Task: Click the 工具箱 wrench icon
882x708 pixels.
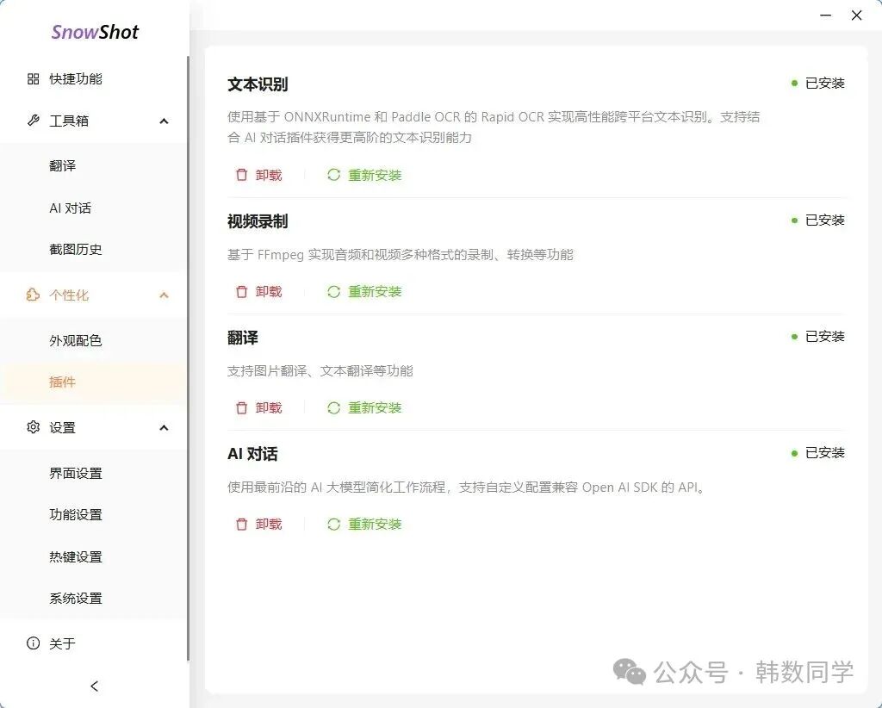Action: point(34,121)
